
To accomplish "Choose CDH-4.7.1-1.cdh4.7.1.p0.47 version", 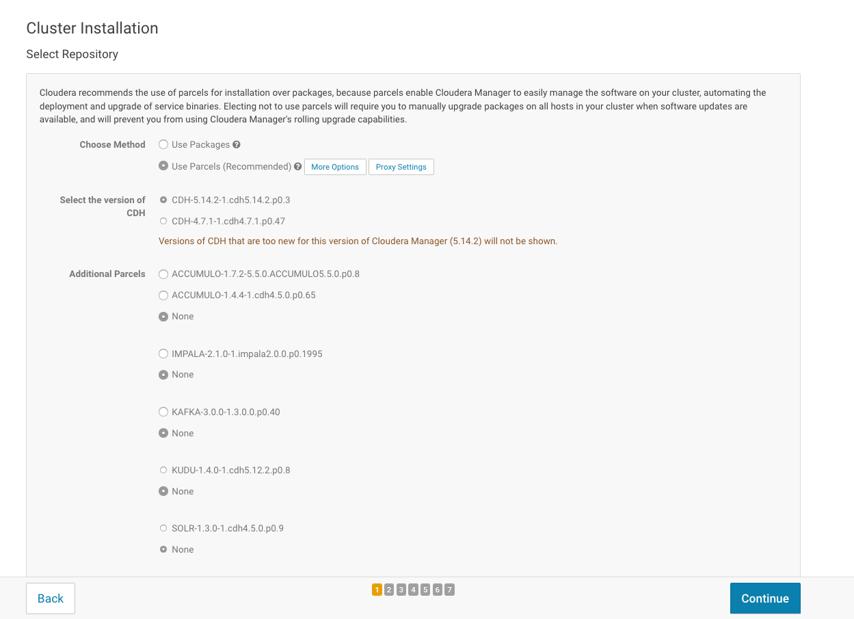I will [x=163, y=221].
